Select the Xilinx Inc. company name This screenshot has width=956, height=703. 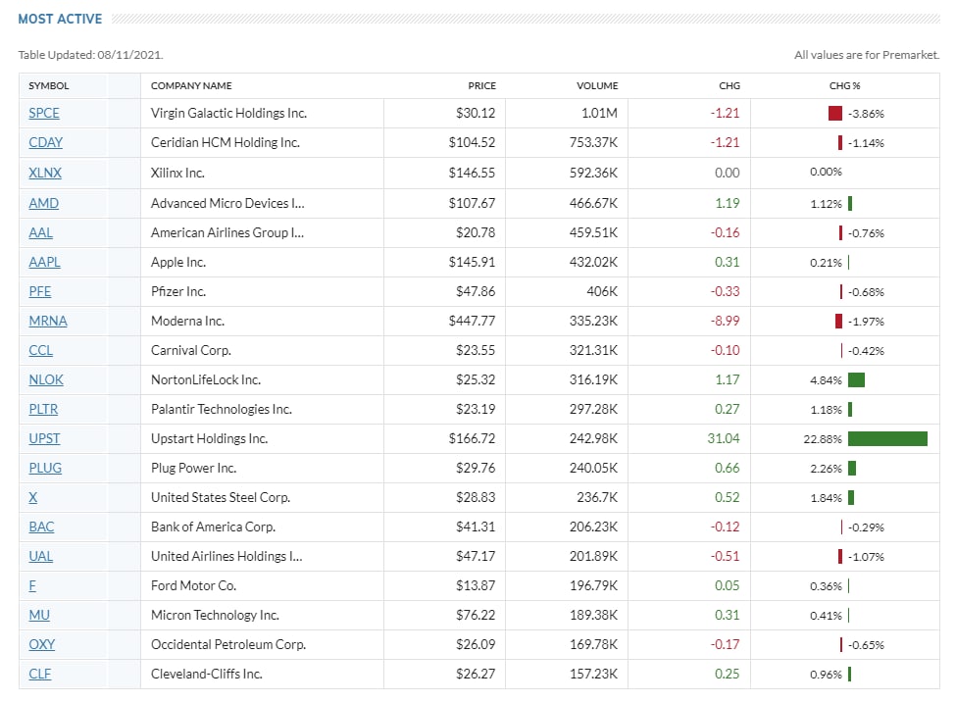178,174
